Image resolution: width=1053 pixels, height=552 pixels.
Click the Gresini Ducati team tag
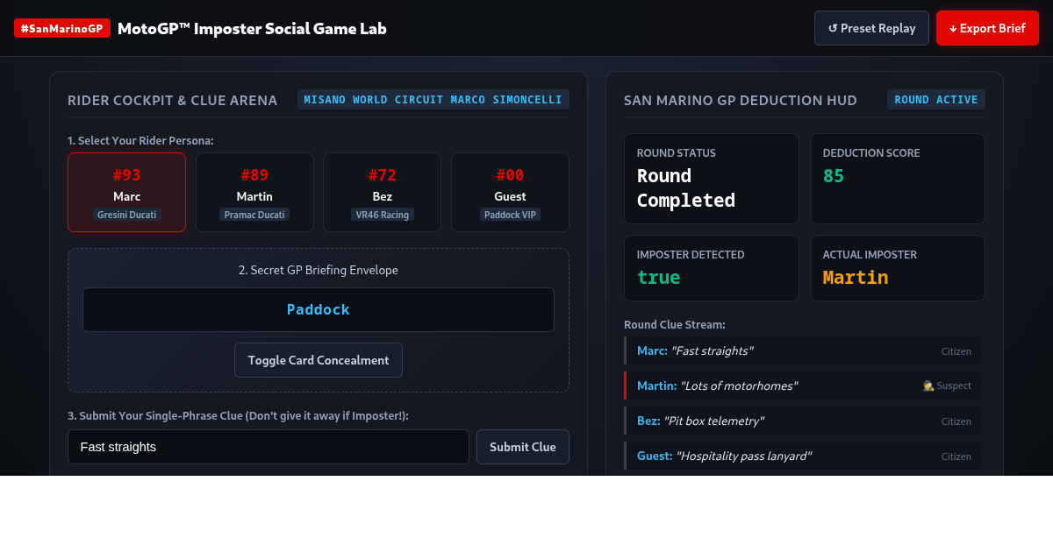click(x=126, y=215)
